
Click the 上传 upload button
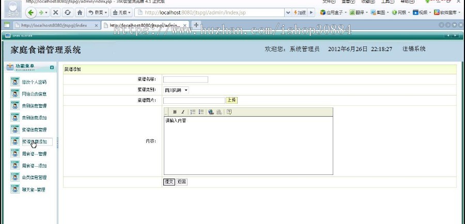point(231,100)
